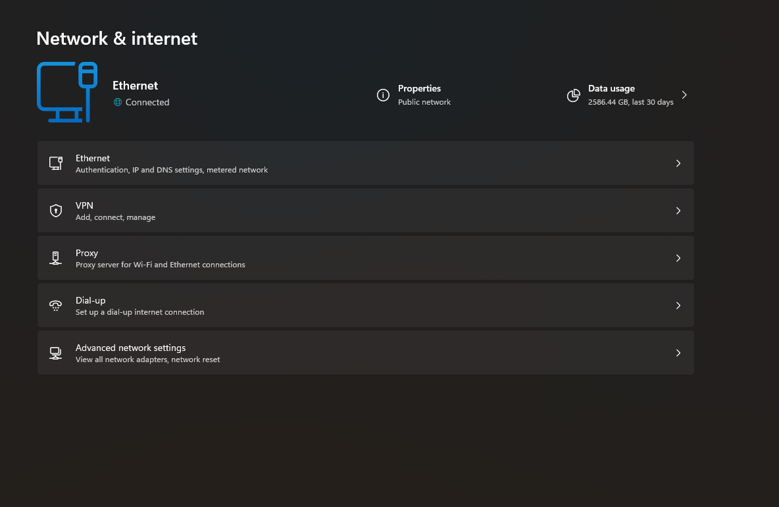This screenshot has width=779, height=507.
Task: Click the Advanced network settings computer icon
Action: click(56, 353)
